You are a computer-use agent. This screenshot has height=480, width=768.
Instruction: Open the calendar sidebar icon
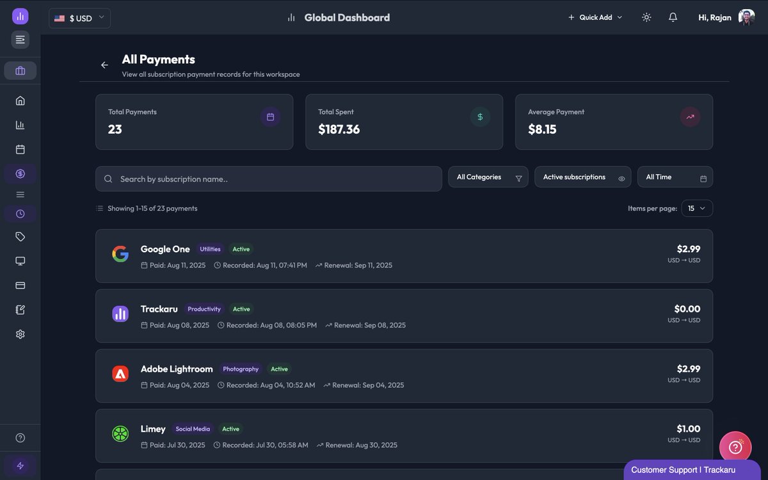click(x=20, y=149)
